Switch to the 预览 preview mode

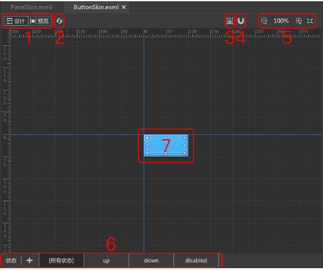click(39, 21)
